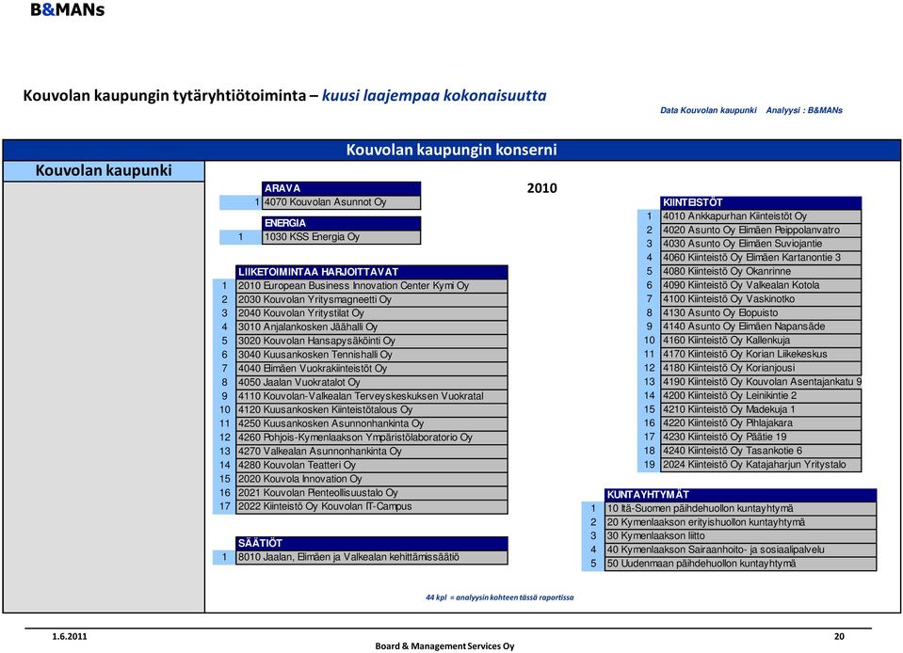The width and height of the screenshot is (903, 653).
Task: Select "4180 Kiinteistö Oy Korianjousi"
Action: click(762, 368)
